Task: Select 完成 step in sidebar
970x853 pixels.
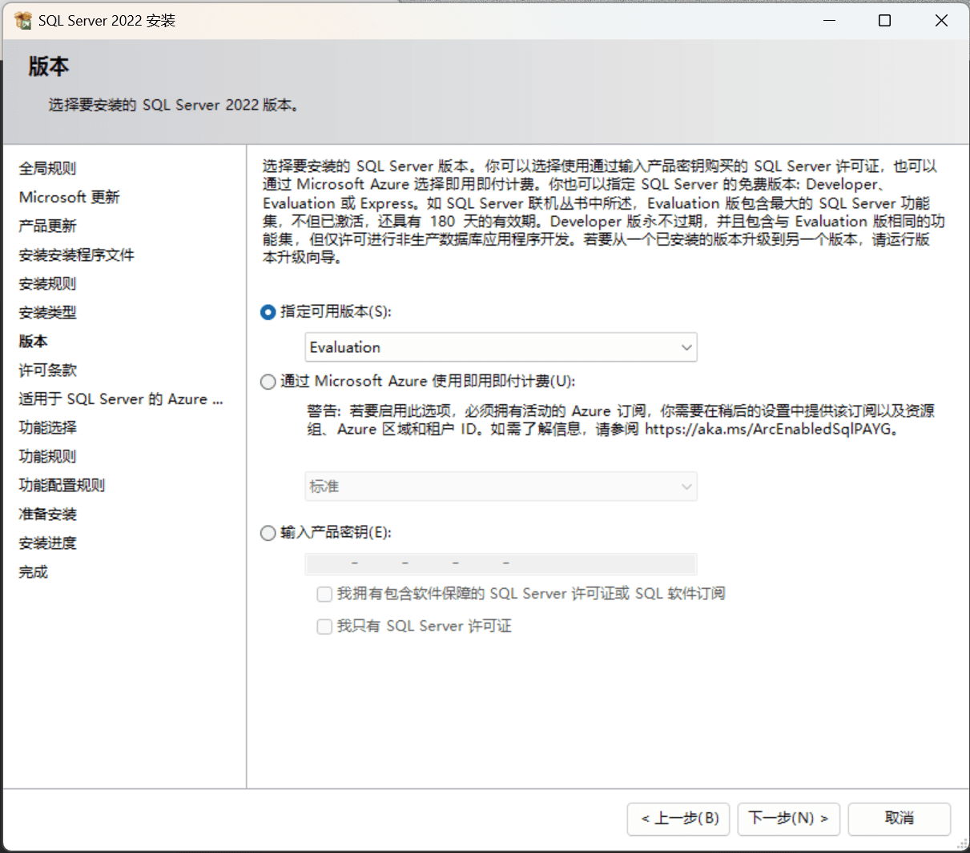Action: click(x=33, y=572)
